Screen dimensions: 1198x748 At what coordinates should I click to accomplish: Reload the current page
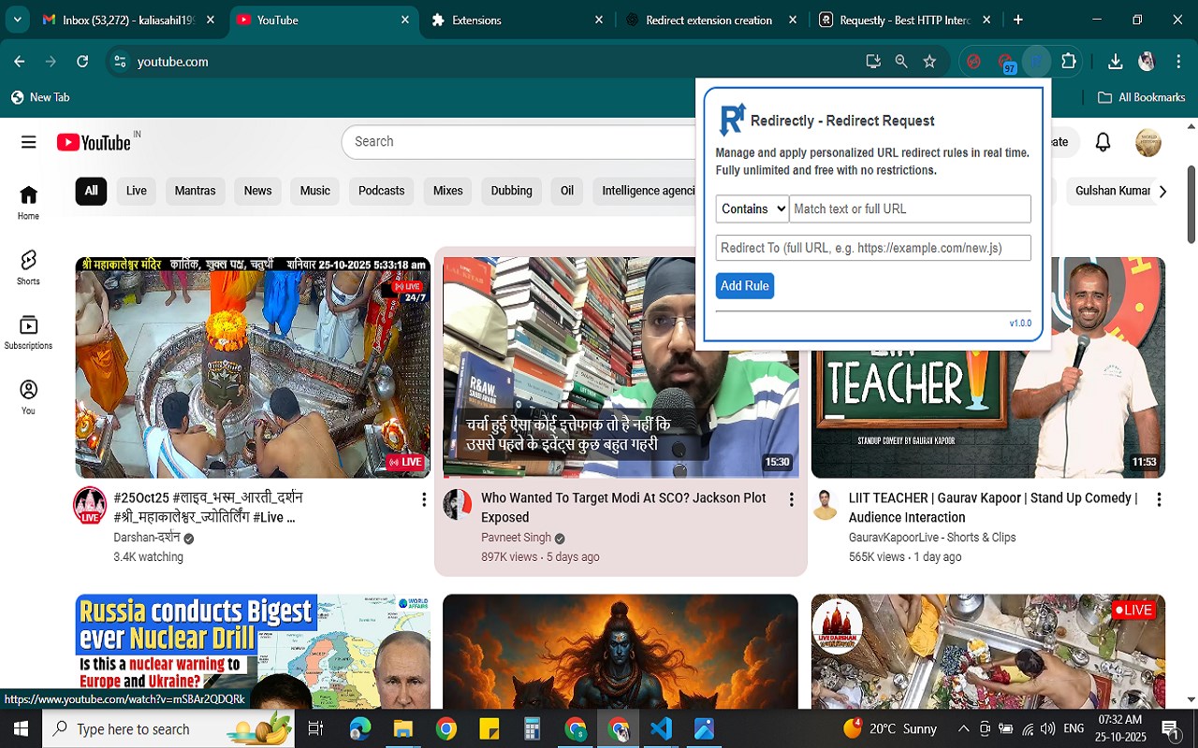click(82, 62)
